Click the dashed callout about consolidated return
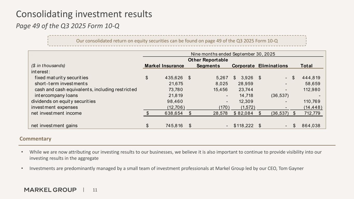Viewport: 354px width, 199px height. [177, 41]
